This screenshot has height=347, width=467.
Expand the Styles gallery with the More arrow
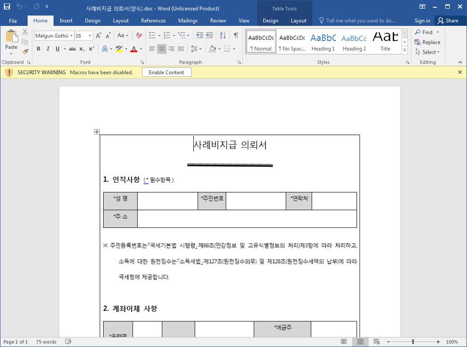click(404, 51)
